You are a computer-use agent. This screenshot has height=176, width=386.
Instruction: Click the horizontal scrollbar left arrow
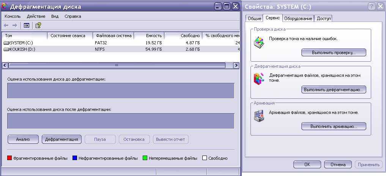(x=5, y=65)
